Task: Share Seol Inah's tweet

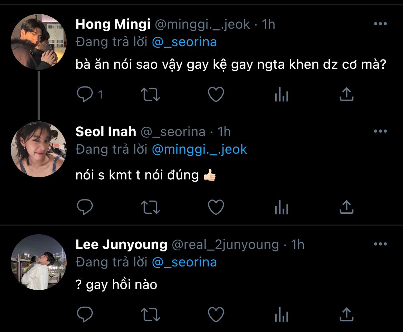Action: [x=346, y=207]
